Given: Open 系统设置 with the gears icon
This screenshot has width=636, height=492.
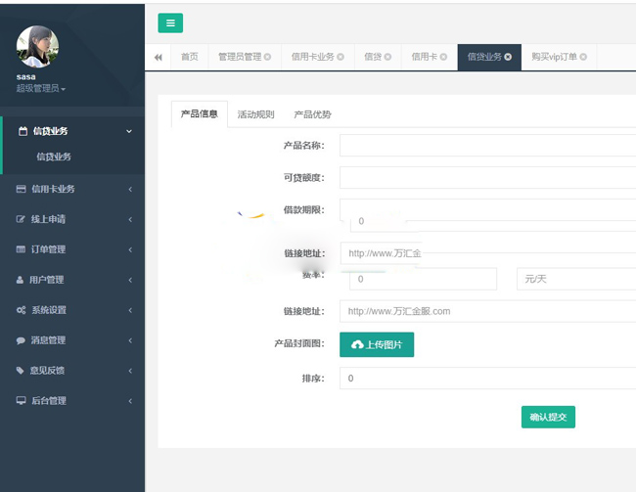Looking at the screenshot, I should click(72, 310).
